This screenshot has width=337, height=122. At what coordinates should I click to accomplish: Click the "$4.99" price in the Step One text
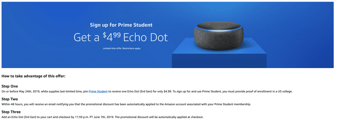(168, 91)
